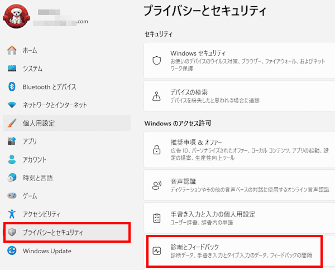Click the shield icon for プライバシーとセキュリティ

click(x=12, y=232)
